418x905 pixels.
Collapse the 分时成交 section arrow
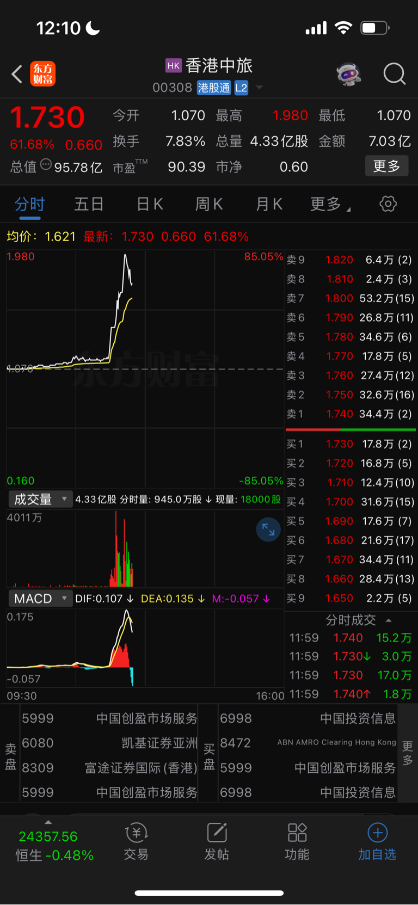click(x=389, y=620)
